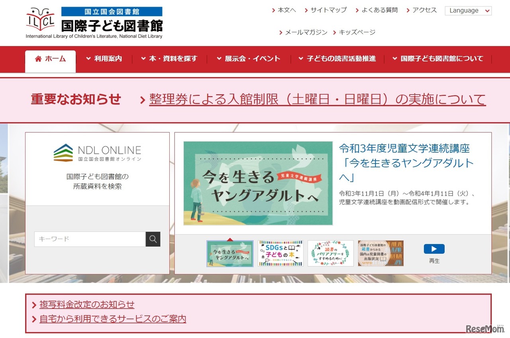The width and height of the screenshot is (510, 338).
Task: Expand the 利用案内 menu
Action: tap(104, 58)
